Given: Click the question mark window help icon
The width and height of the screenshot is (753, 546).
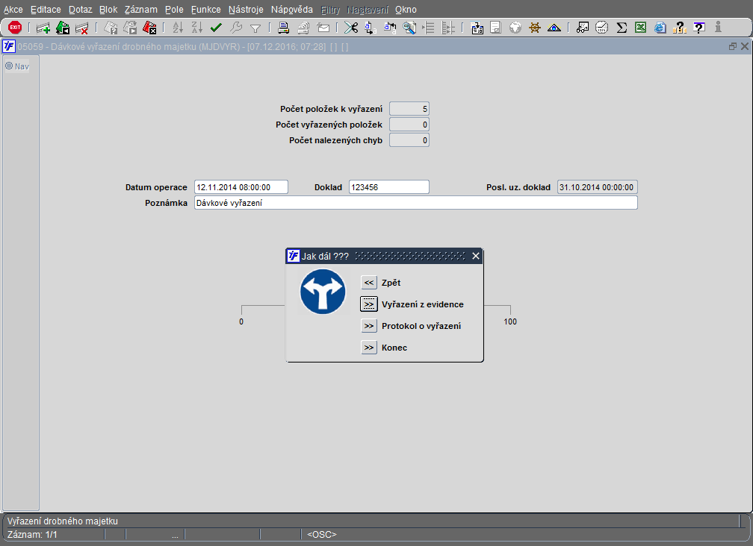Looking at the screenshot, I should tap(699, 28).
